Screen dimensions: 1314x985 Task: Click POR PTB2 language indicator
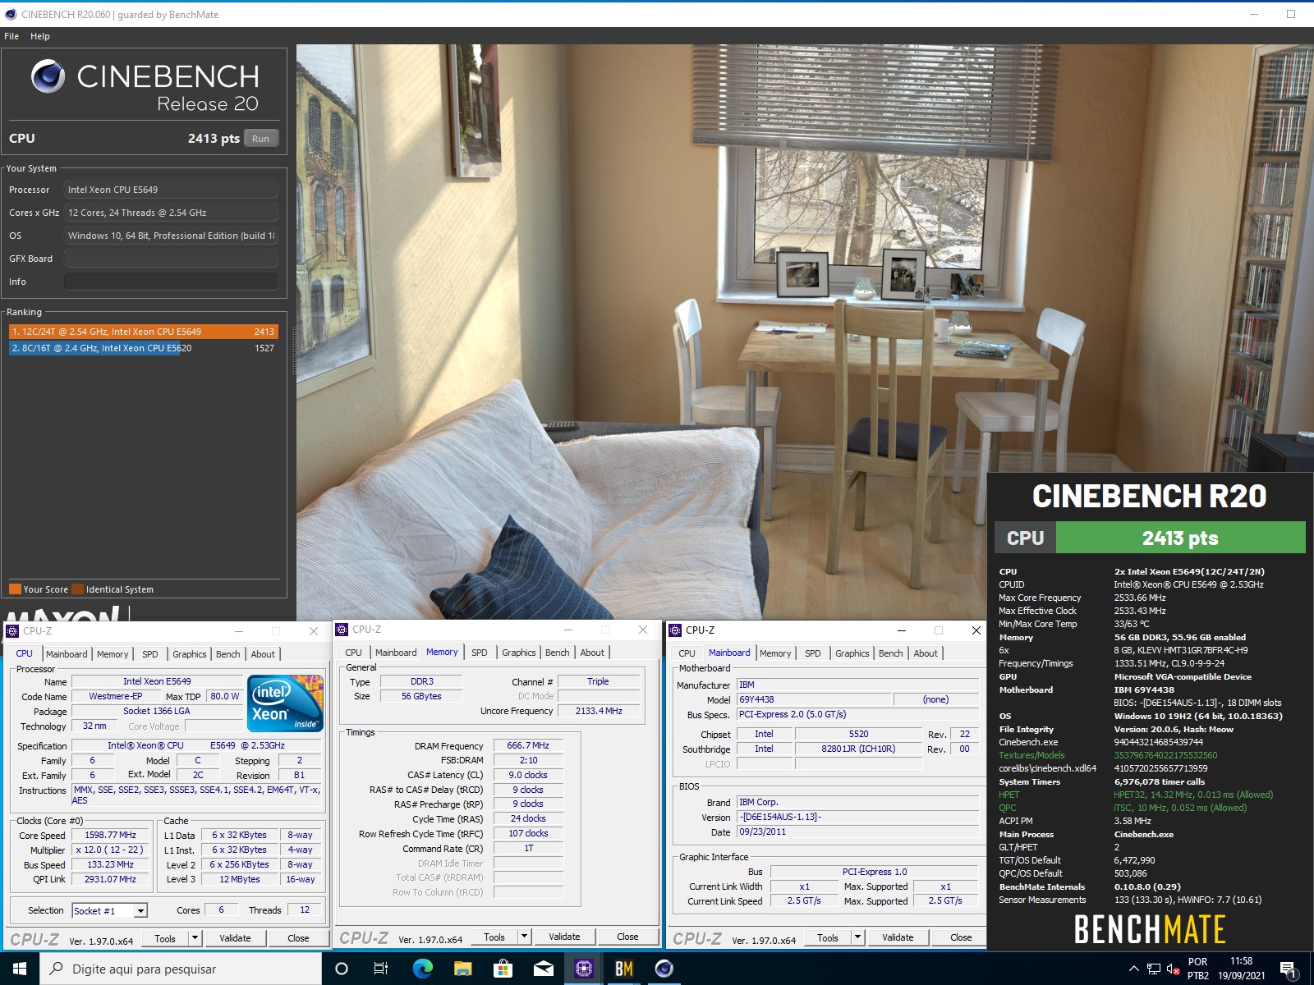point(1198,969)
